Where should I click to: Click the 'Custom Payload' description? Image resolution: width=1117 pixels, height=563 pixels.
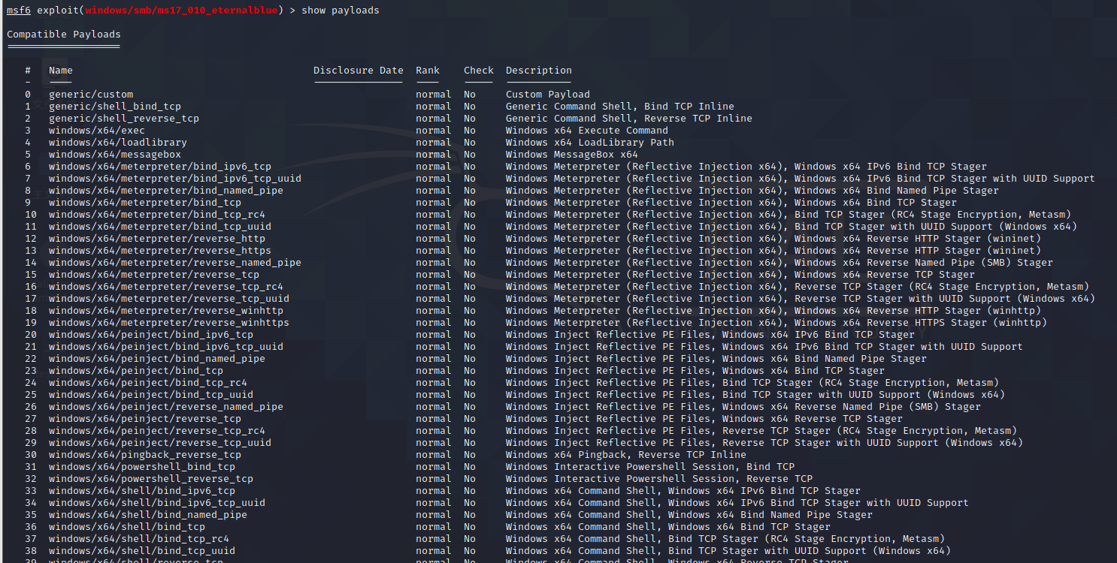pos(548,95)
